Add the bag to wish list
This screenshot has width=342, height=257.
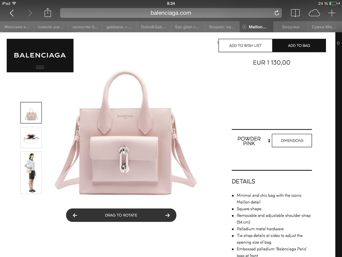245,45
